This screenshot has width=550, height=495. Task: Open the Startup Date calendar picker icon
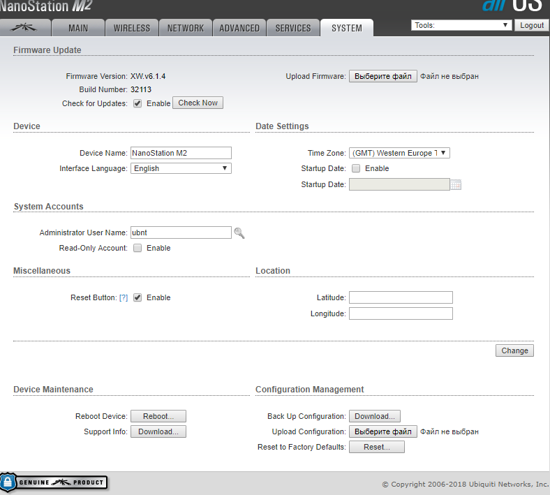coord(456,184)
